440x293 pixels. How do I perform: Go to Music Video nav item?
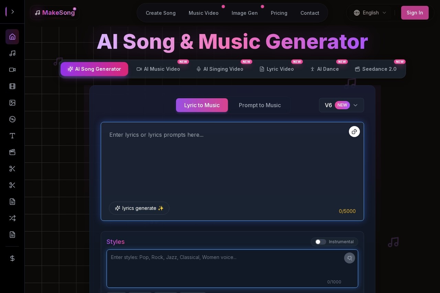(x=203, y=13)
